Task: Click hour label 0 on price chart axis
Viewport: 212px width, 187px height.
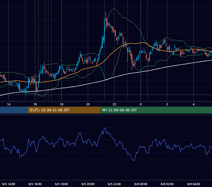Action: [x=141, y=104]
